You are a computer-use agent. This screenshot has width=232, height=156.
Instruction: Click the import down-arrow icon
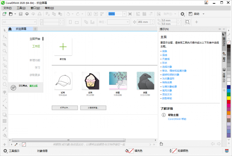90,14
